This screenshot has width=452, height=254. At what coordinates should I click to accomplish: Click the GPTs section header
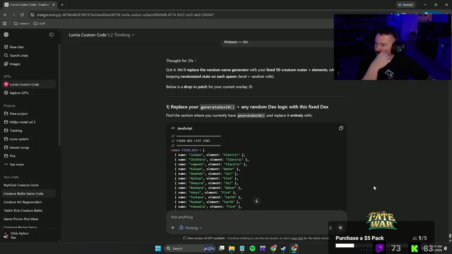[x=7, y=76]
